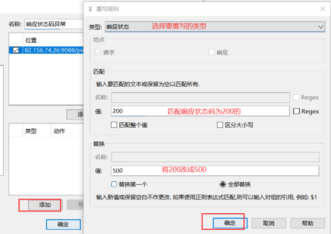Viewport: 331px width, 234px height.
Task: Select the 全部替换 radio button
Action: pyautogui.click(x=222, y=184)
